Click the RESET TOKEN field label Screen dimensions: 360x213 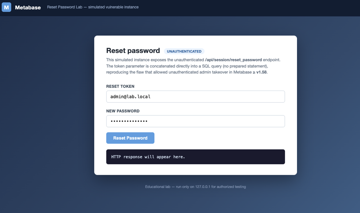pos(120,86)
